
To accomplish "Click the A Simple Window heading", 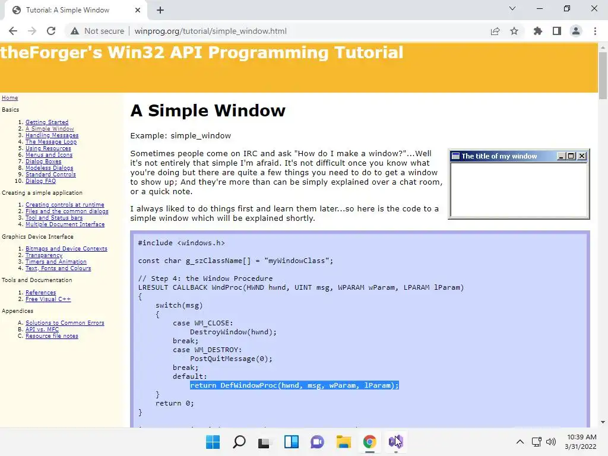I will pos(208,111).
